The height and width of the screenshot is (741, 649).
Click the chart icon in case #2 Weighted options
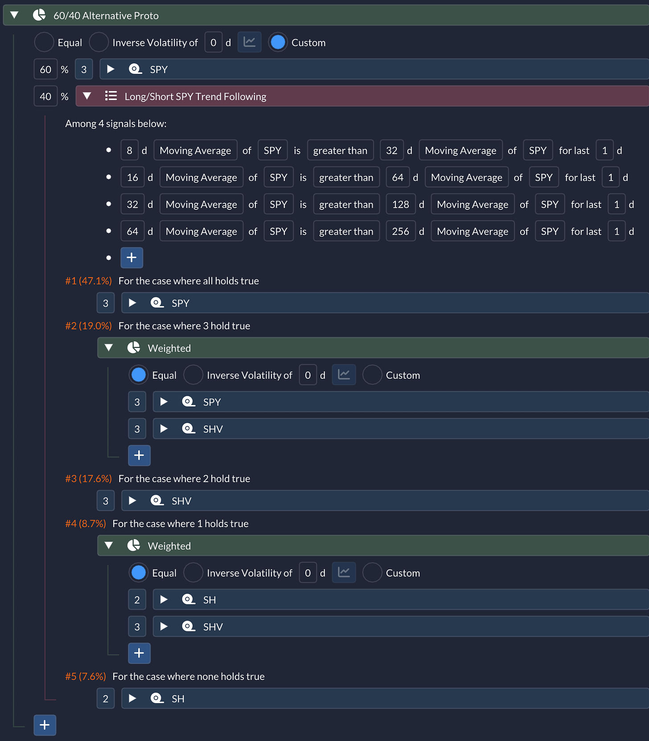pos(344,375)
